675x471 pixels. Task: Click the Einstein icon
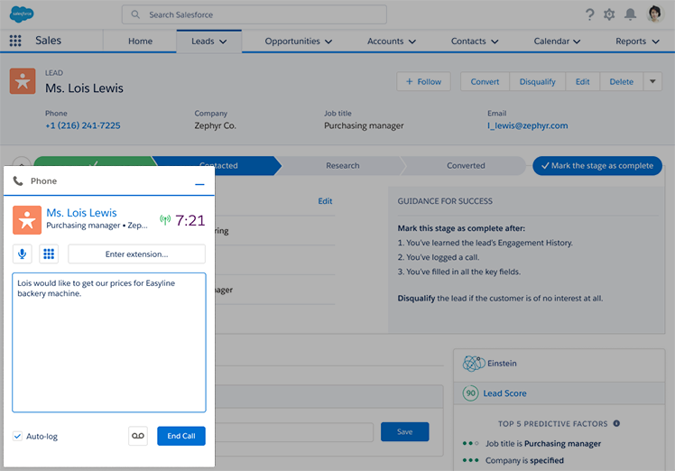click(474, 364)
